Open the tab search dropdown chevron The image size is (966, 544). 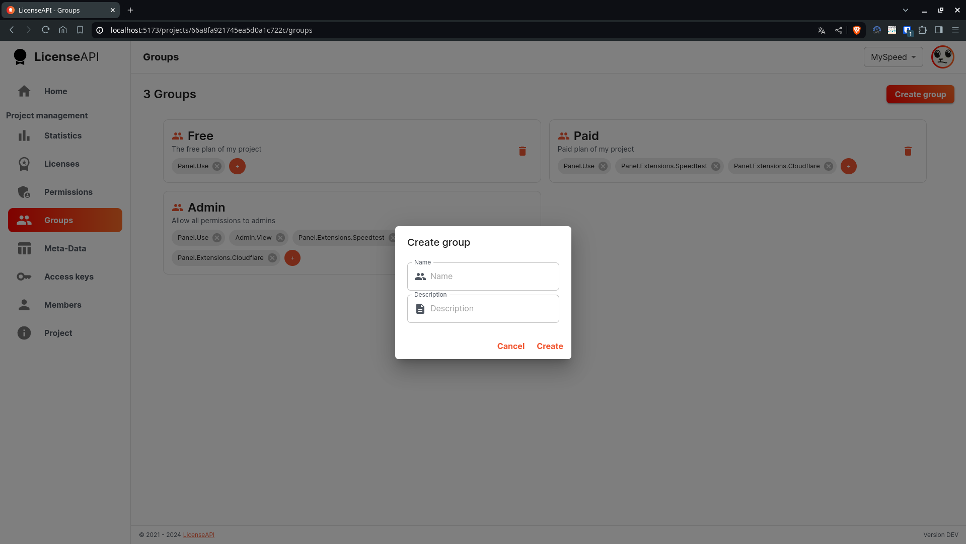click(x=906, y=10)
